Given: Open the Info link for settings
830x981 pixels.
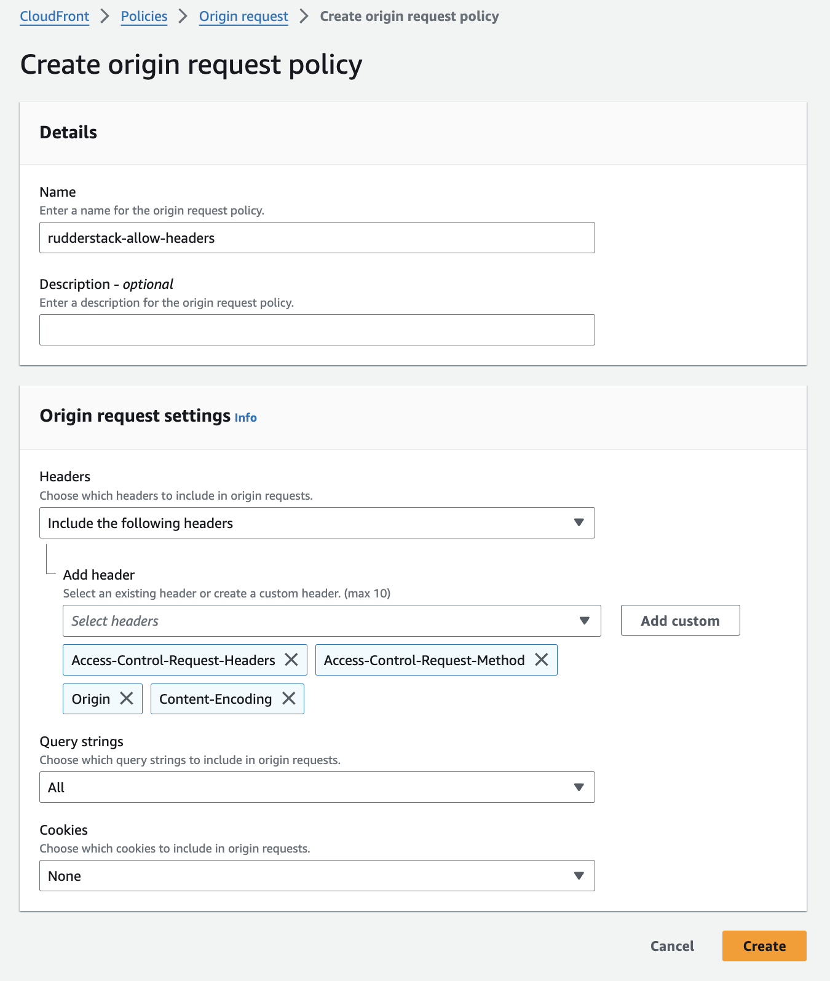Looking at the screenshot, I should 246,417.
